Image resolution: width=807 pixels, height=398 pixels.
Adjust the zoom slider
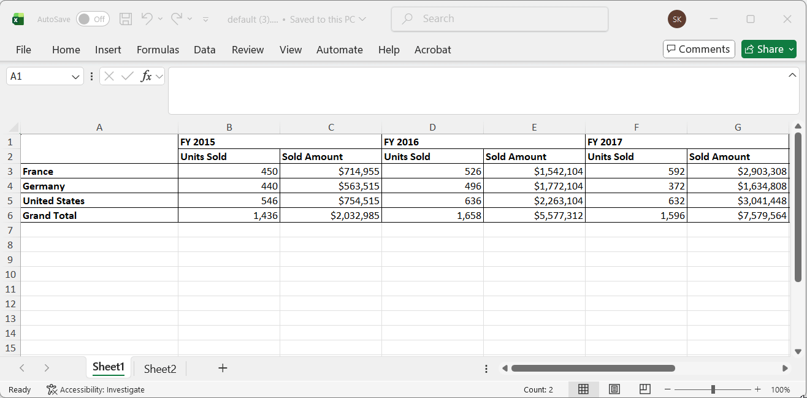[713, 389]
